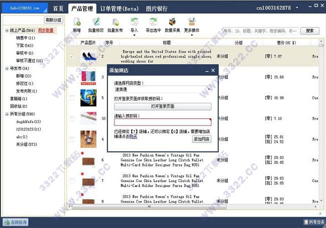Open the 导入 dropdown arrow
Viewport: 326px width, 228px height.
click(134, 35)
